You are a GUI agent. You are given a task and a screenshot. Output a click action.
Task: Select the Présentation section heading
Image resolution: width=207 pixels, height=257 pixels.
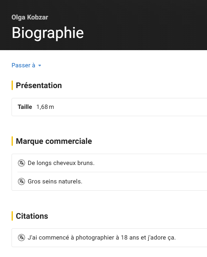39,85
